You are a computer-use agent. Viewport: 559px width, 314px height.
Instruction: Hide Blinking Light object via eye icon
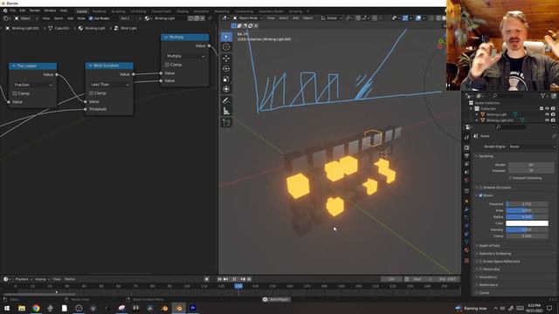click(548, 114)
